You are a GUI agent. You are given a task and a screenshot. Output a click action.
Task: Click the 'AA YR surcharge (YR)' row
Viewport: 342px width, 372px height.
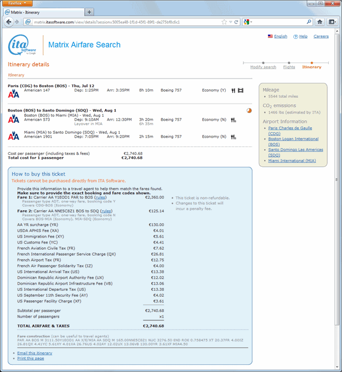click(90, 224)
